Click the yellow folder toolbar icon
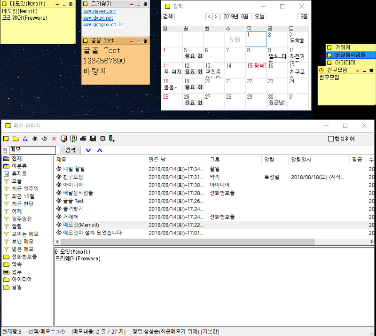This screenshot has width=376, height=336. (16, 139)
